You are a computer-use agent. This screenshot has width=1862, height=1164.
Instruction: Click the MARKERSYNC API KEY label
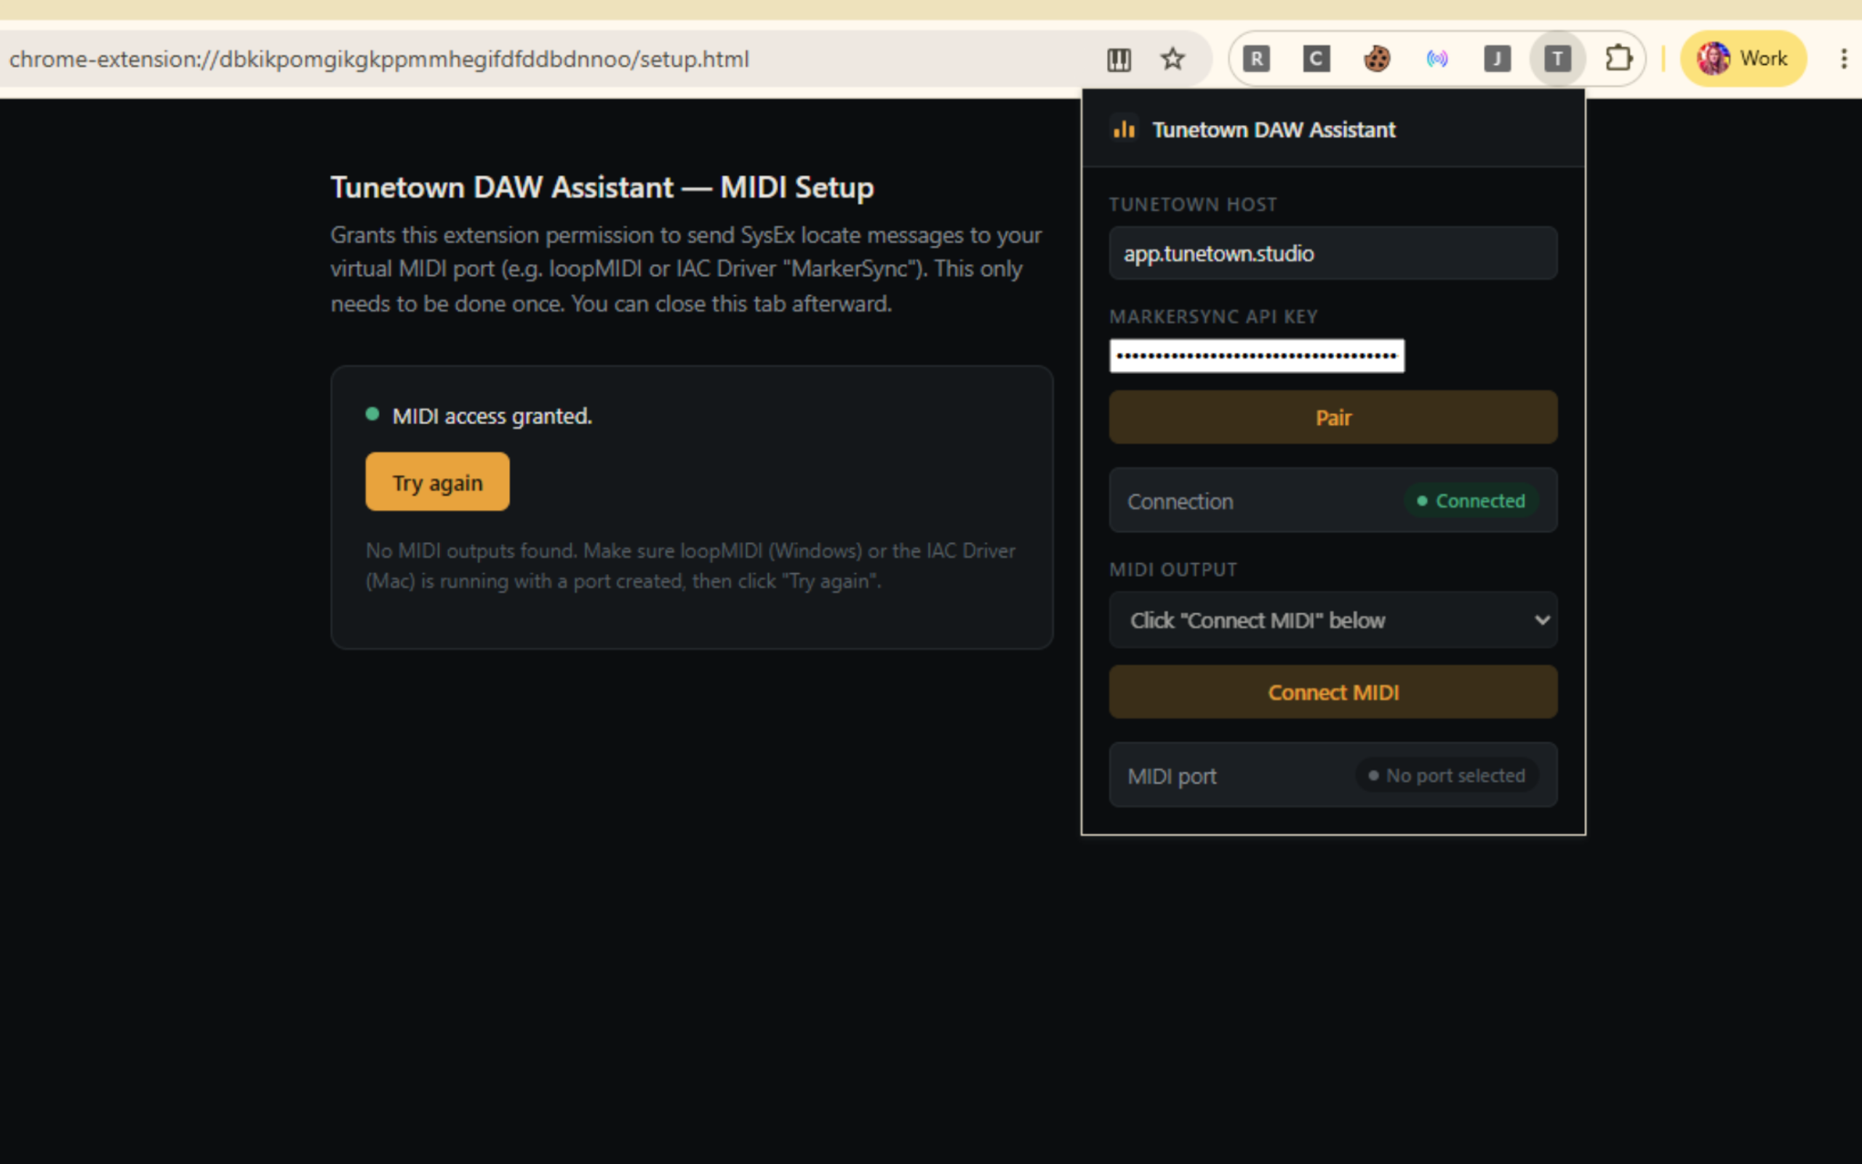click(x=1213, y=317)
